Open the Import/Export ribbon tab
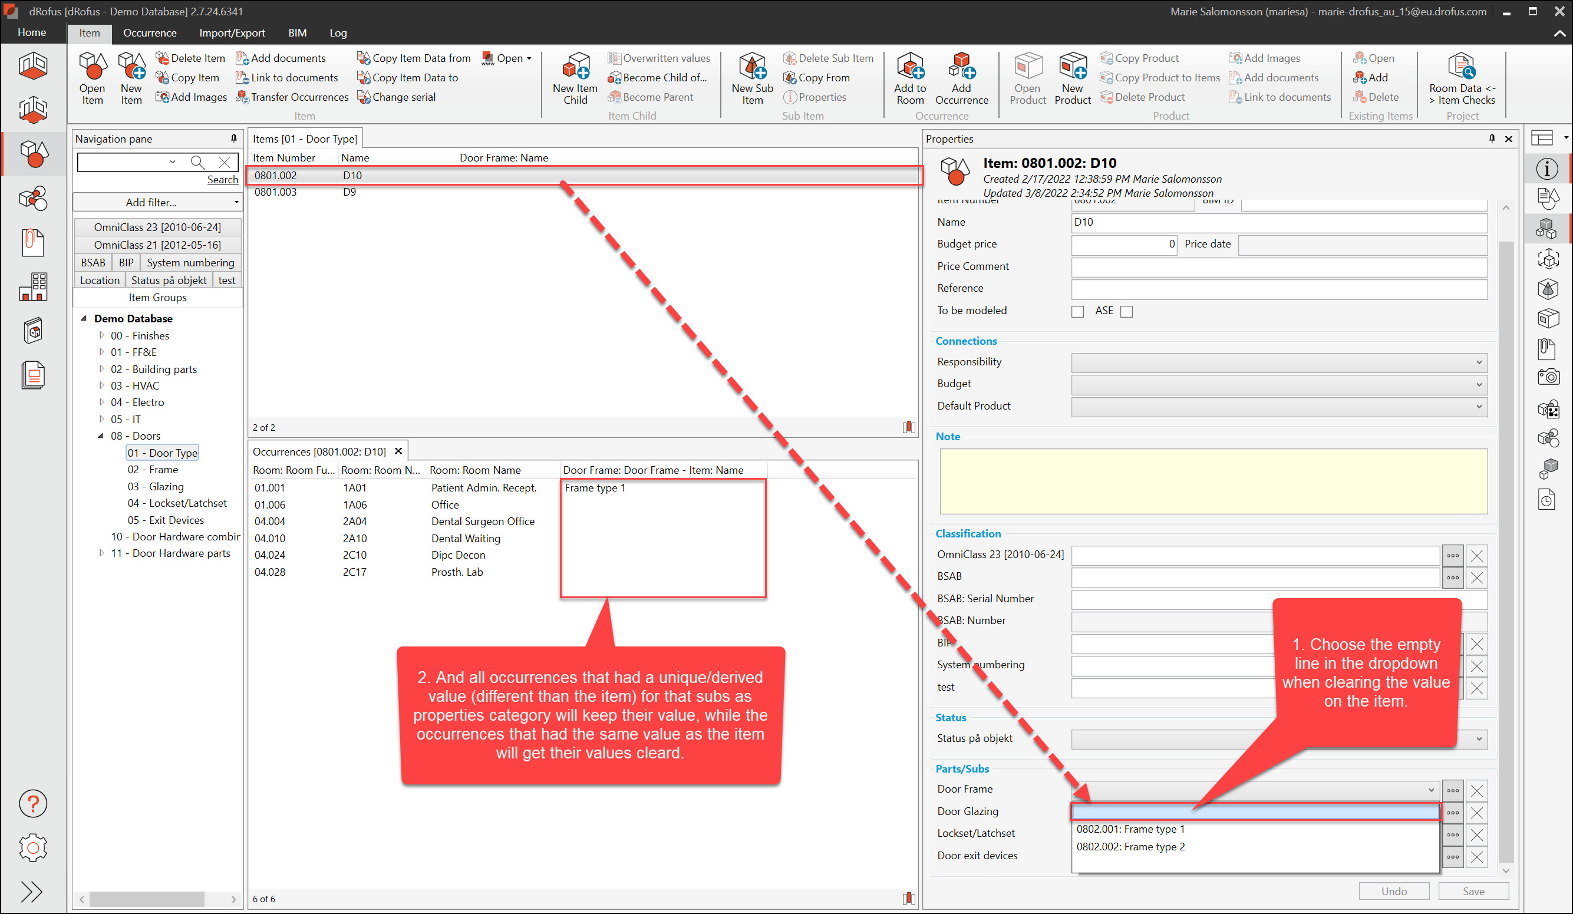The width and height of the screenshot is (1573, 914). pos(232,33)
